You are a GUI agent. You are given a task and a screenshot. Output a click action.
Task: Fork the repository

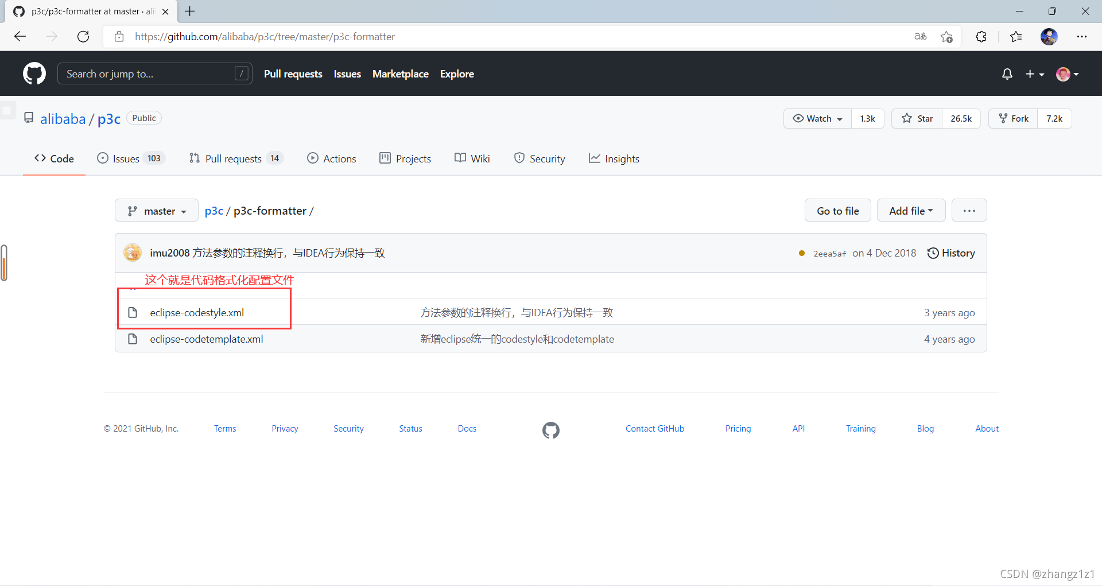(1014, 118)
